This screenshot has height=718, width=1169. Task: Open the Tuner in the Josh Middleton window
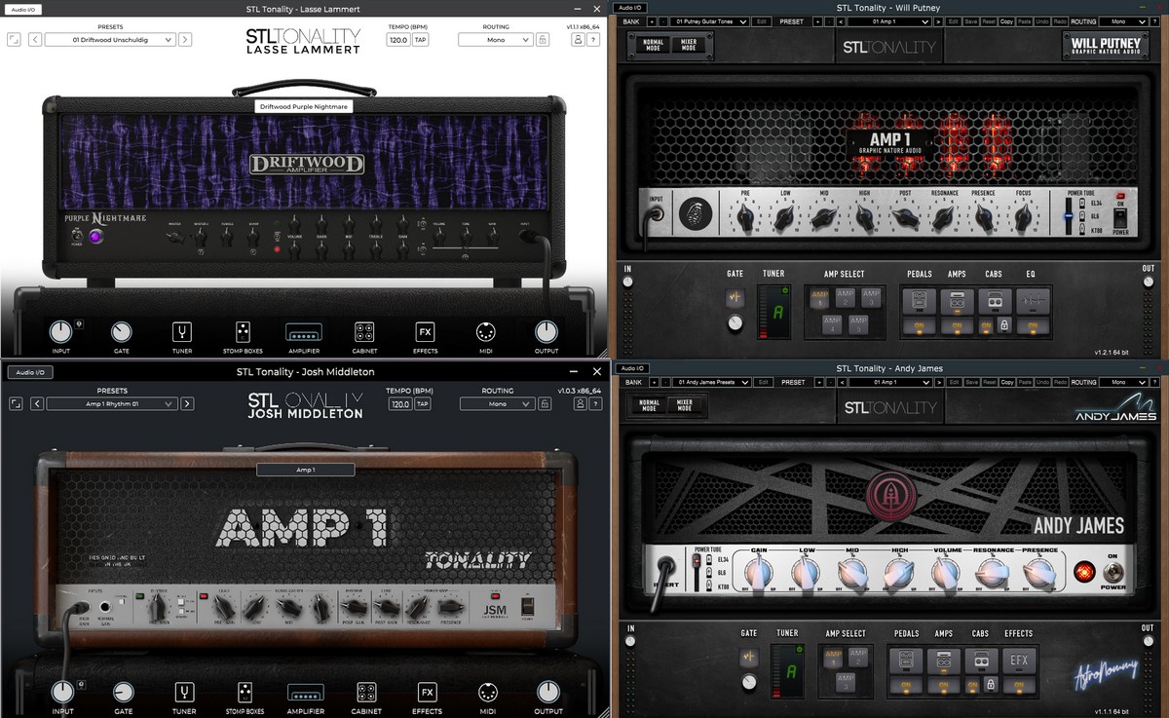pyautogui.click(x=183, y=693)
